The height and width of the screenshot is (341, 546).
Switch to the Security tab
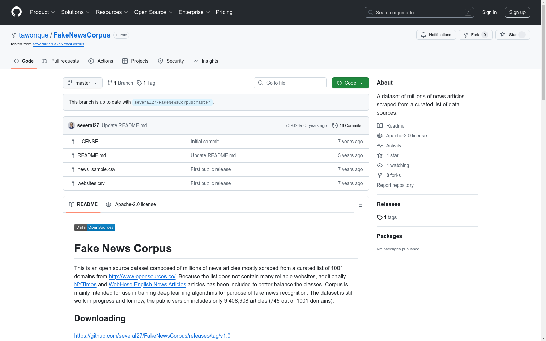pyautogui.click(x=171, y=61)
